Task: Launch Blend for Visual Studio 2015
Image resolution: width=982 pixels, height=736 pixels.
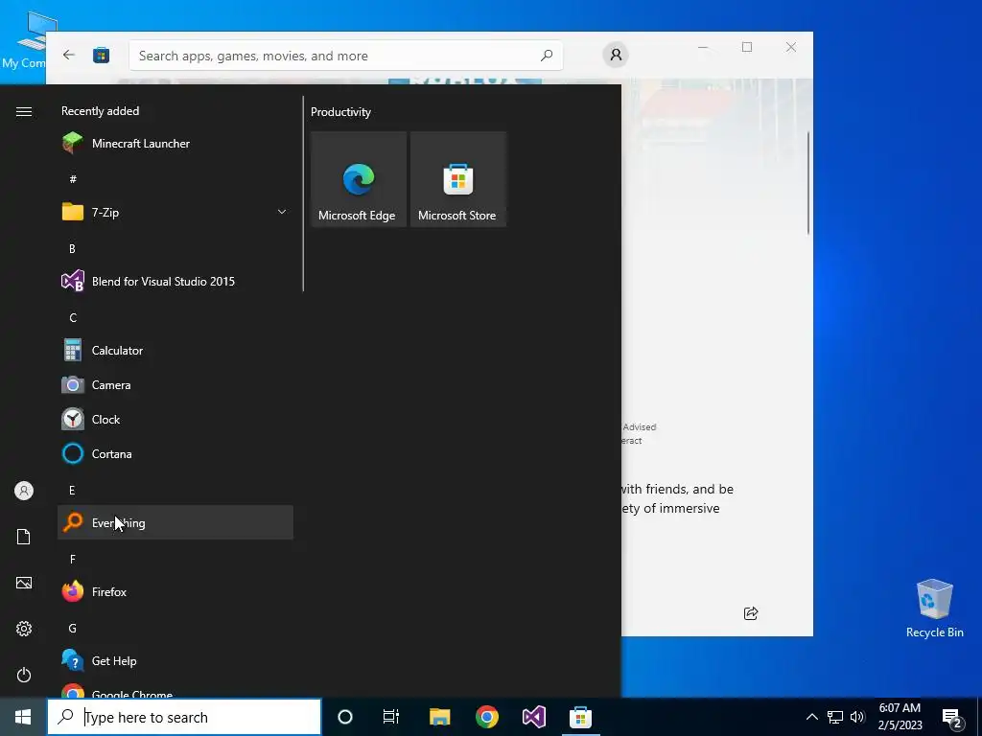Action: pos(175,282)
